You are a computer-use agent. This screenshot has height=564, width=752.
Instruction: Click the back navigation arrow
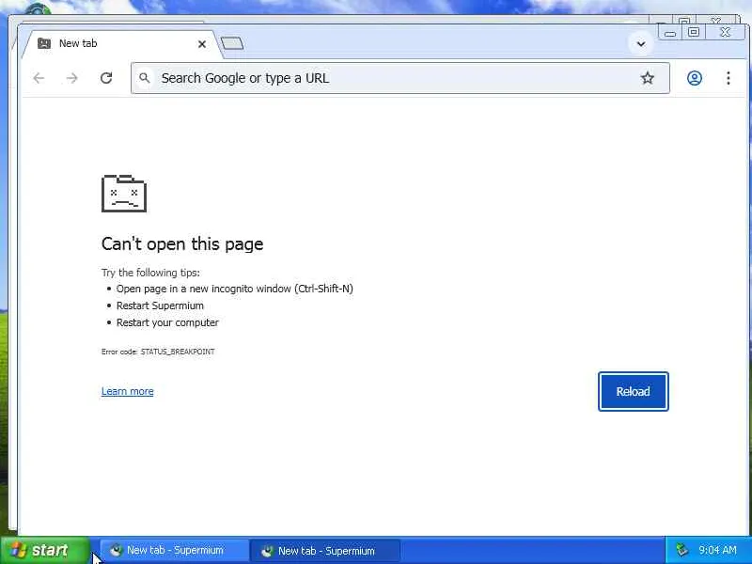(x=39, y=78)
